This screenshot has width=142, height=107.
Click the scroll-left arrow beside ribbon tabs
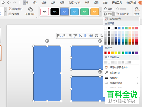click(24, 3)
